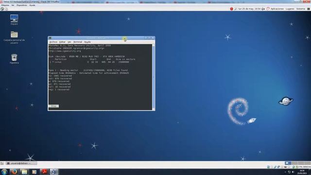Click the GNOME panel icon after Sistema

309,9
